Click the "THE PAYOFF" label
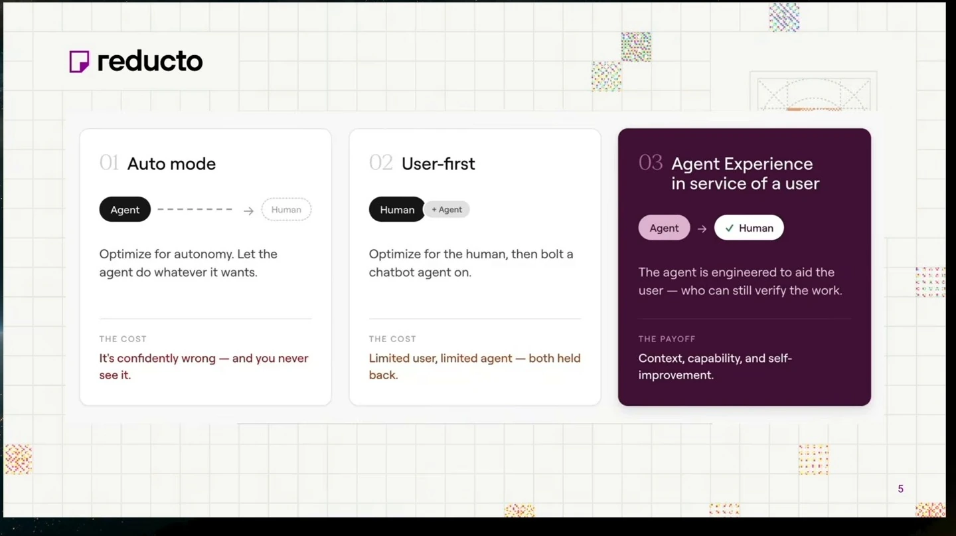956x536 pixels. (x=667, y=339)
